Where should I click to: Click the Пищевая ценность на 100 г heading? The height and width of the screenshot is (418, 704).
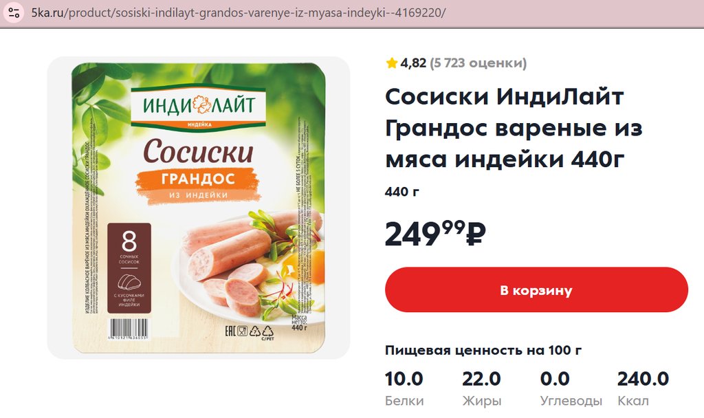pyautogui.click(x=483, y=350)
